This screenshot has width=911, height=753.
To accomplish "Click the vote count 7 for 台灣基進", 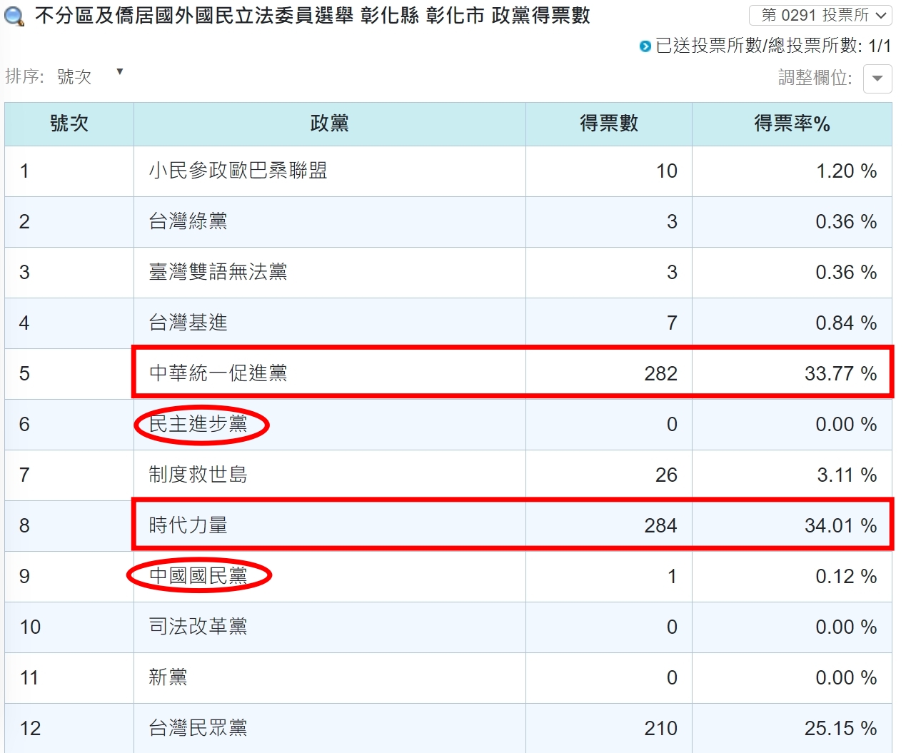I will pos(672,323).
